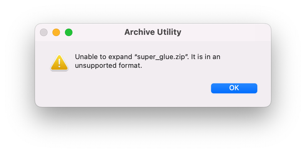This screenshot has width=306, height=153.
Task: Click the phrase It is in an
Action: 205,57
